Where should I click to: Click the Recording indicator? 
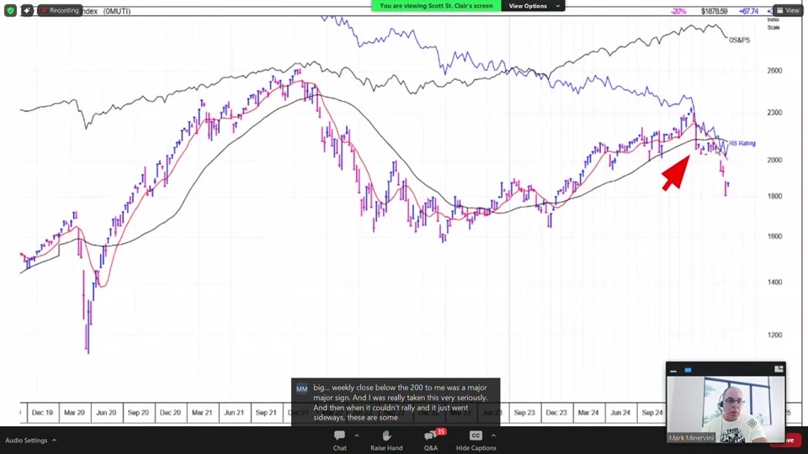click(60, 10)
